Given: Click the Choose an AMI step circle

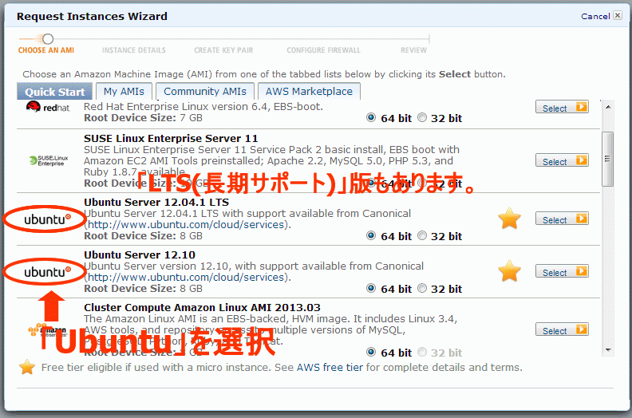Looking at the screenshot, I should pyautogui.click(x=48, y=39).
